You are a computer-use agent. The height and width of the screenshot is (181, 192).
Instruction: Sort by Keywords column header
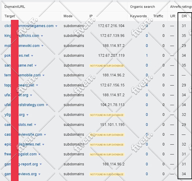click(138, 16)
